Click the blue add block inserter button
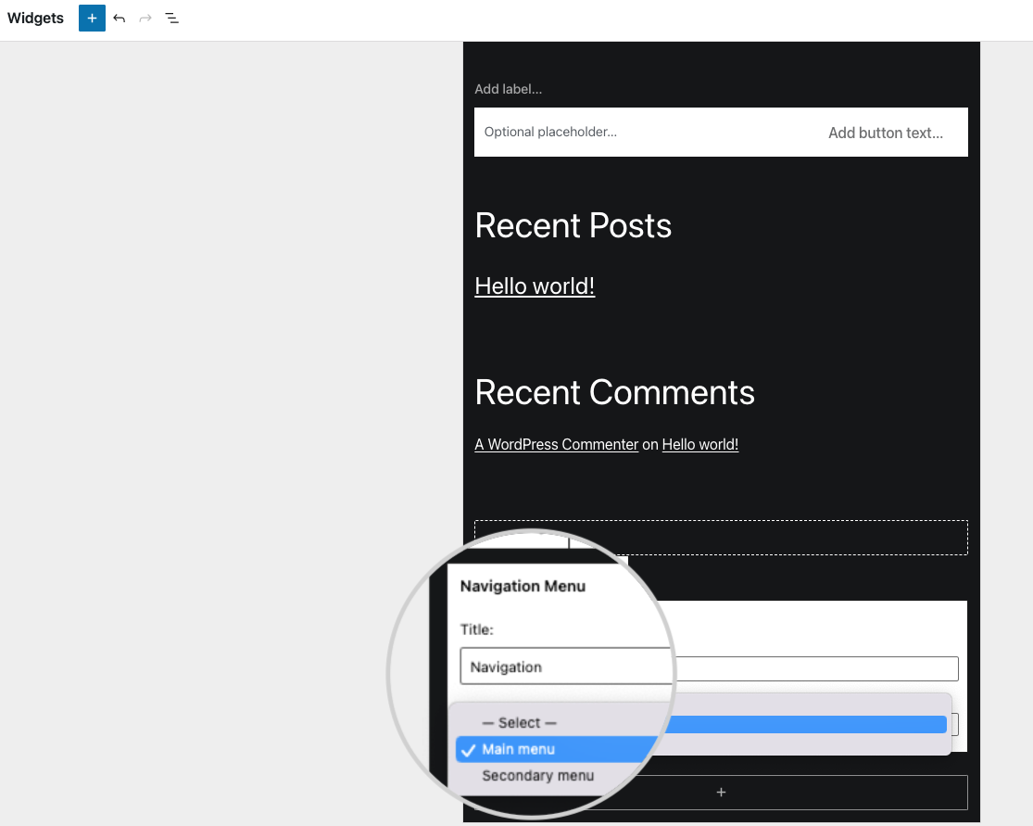1033x826 pixels. (92, 18)
